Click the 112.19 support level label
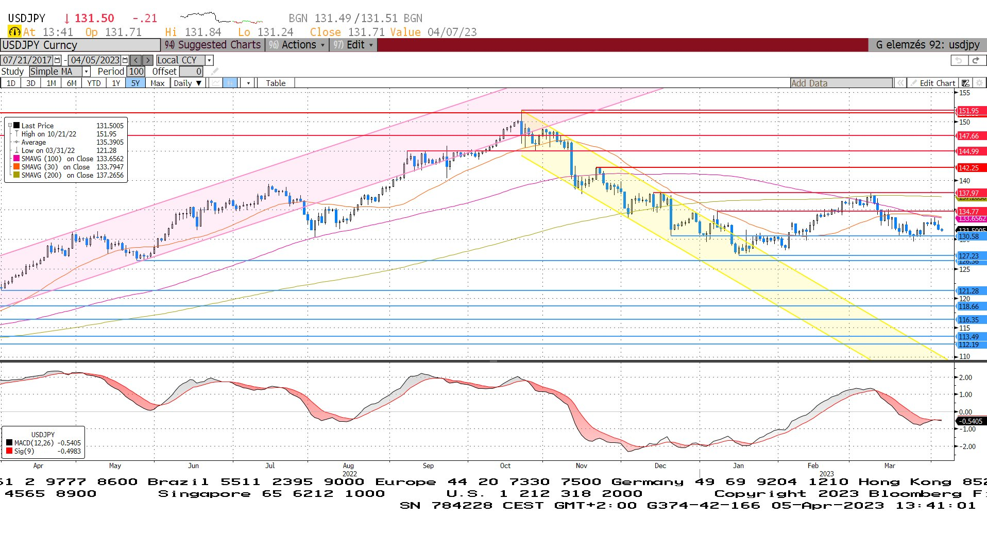 971,344
